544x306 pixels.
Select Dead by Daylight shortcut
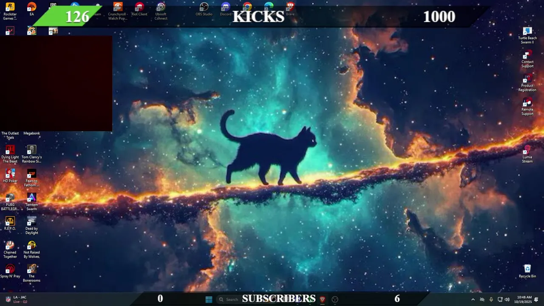[x=31, y=226]
